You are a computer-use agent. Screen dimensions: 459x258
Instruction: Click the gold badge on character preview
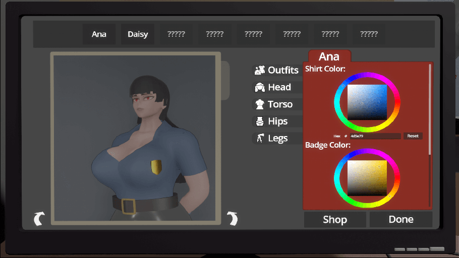tap(156, 167)
